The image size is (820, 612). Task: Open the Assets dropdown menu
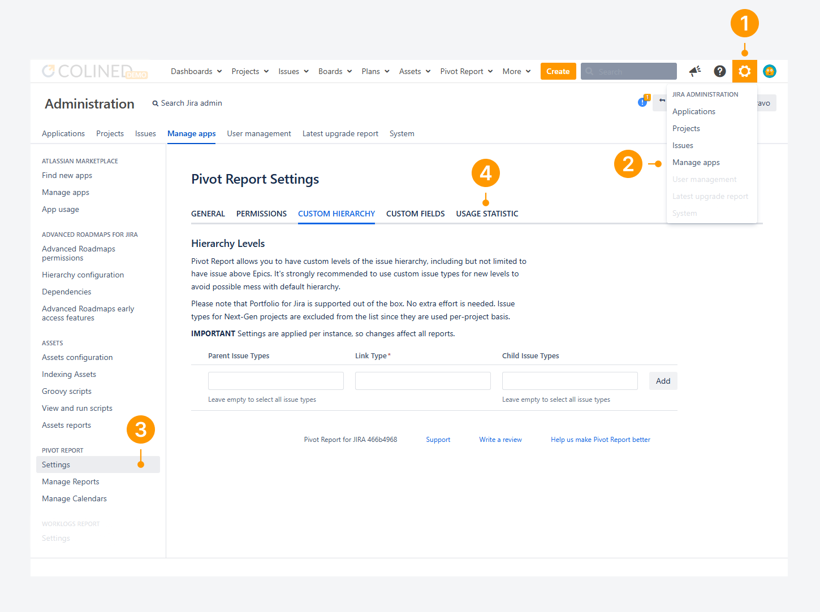pos(415,71)
